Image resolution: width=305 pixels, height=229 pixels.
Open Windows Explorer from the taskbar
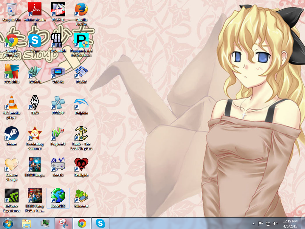[27, 223]
